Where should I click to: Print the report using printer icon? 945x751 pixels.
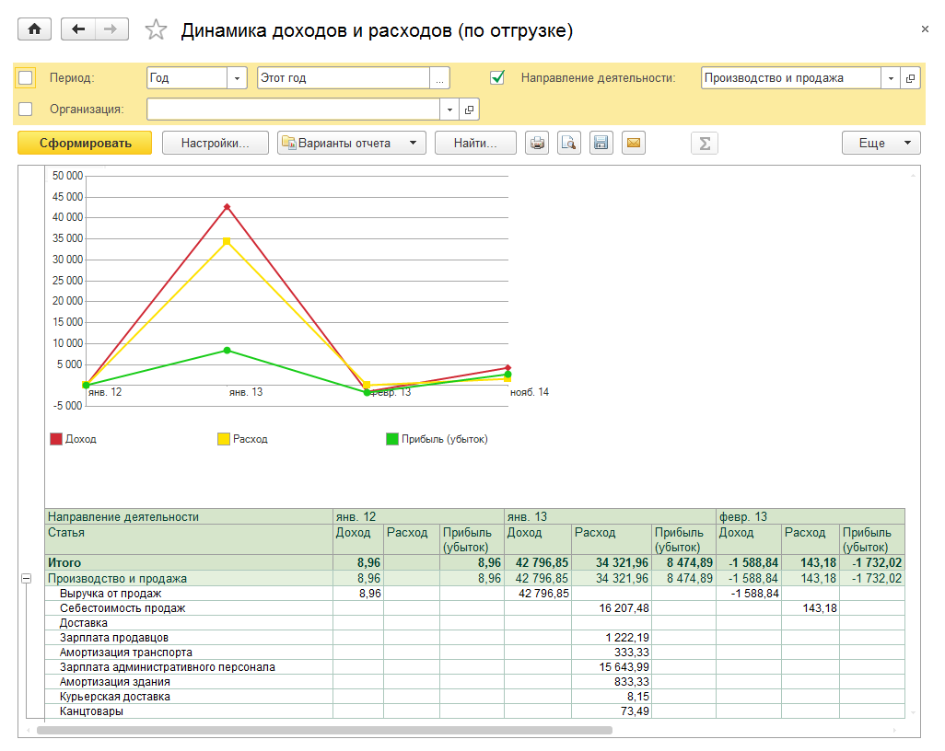(537, 143)
